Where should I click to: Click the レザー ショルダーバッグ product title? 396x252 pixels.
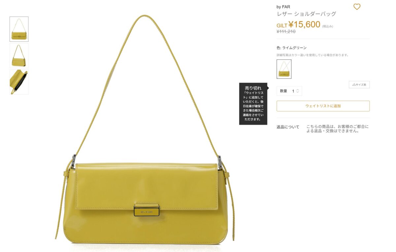pyautogui.click(x=306, y=14)
